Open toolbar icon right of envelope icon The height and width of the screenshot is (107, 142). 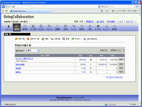(x=33, y=27)
